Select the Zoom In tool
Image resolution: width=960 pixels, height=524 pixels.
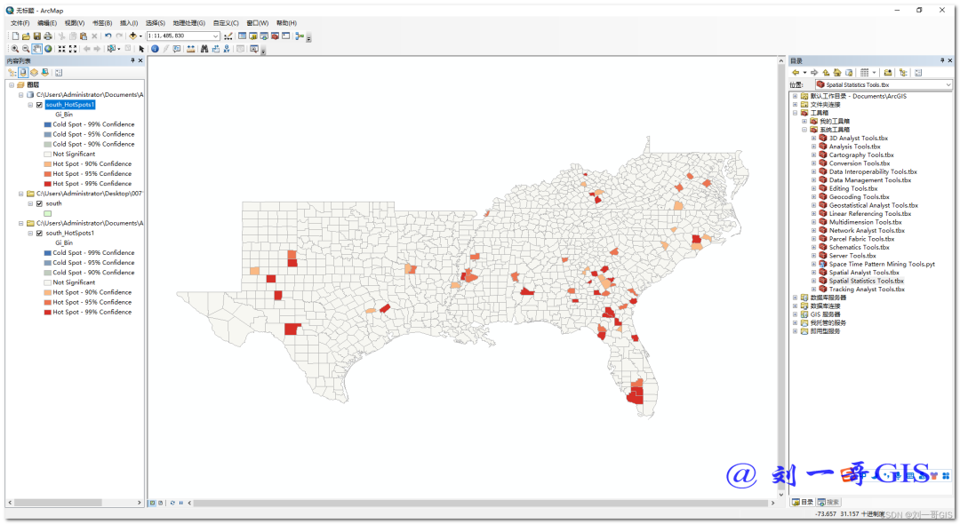(15, 49)
